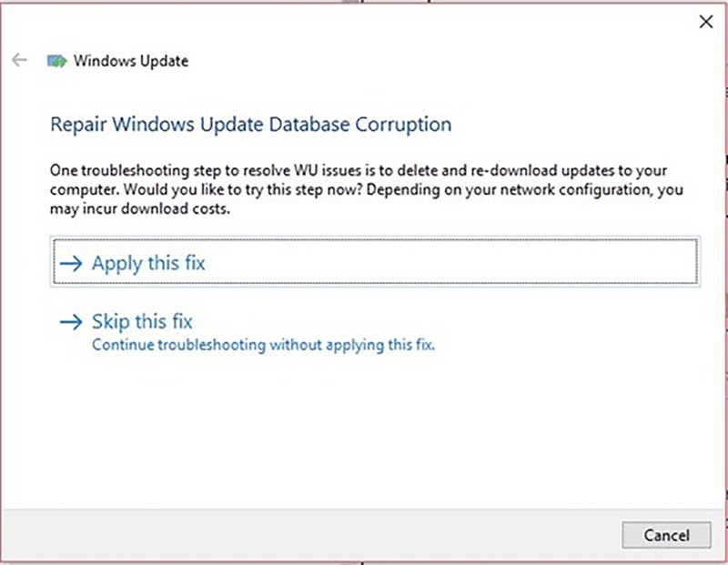Choose the Apply this fix option
This screenshot has width=728, height=565.
click(375, 261)
